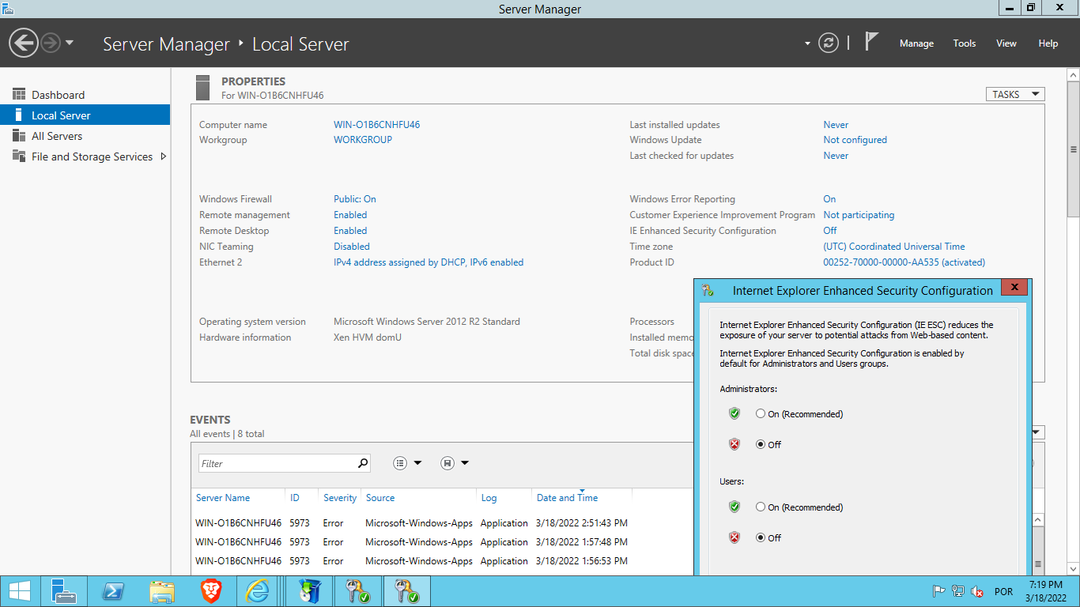Click Remote management Enabled link
1080x607 pixels.
(350, 215)
